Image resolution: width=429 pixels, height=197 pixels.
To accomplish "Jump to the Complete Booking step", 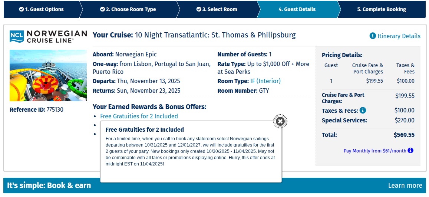I will pyautogui.click(x=382, y=9).
